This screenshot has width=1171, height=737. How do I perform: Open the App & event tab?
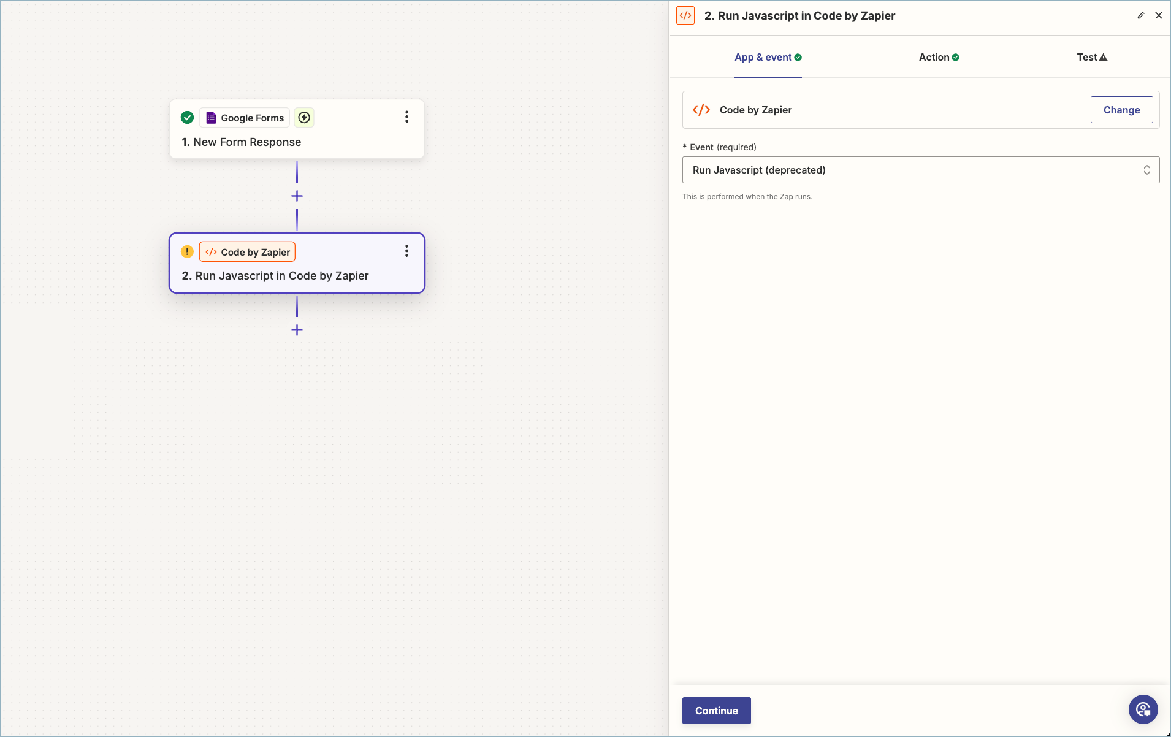pyautogui.click(x=768, y=57)
